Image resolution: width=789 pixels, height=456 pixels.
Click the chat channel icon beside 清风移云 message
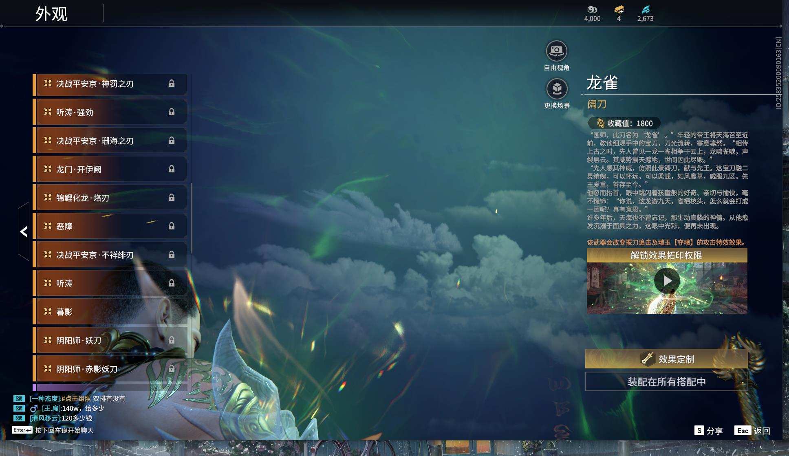tap(19, 418)
